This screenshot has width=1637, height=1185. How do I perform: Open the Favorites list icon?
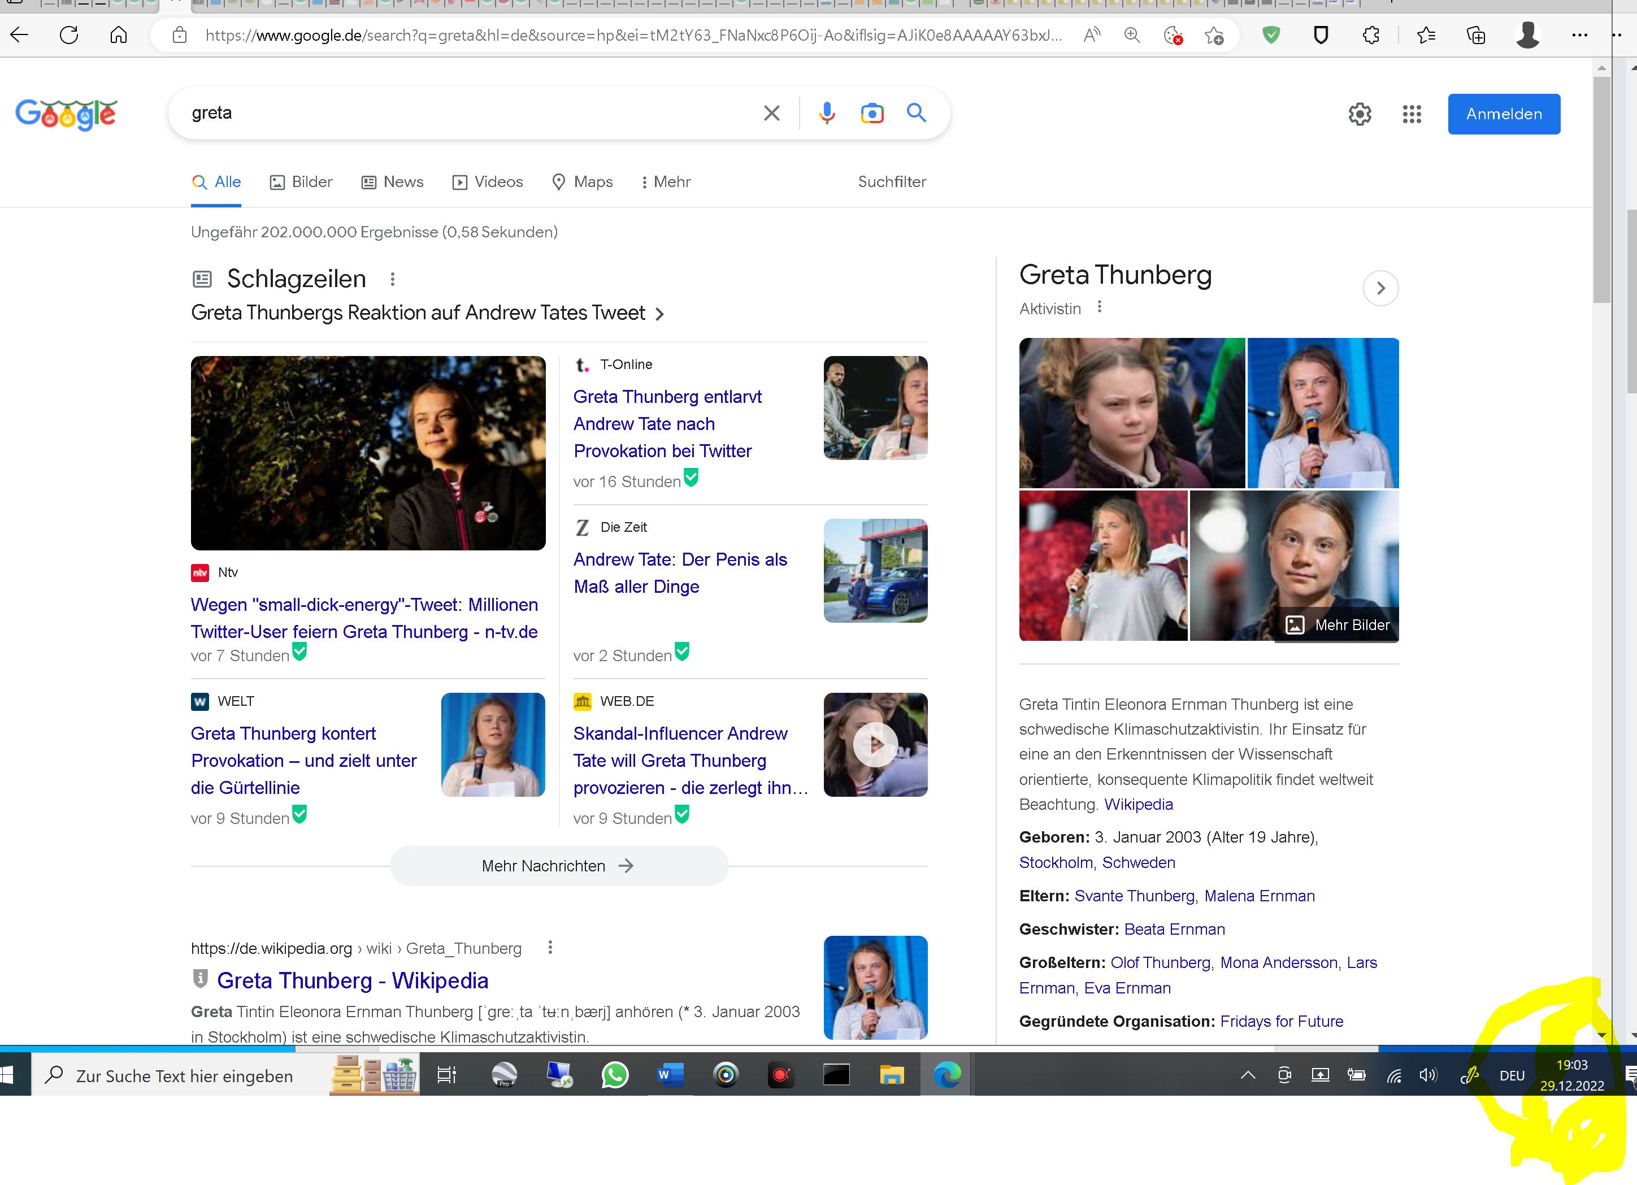pyautogui.click(x=1426, y=34)
